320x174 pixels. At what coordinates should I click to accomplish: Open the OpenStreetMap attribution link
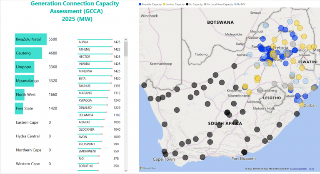pyautogui.click(x=298, y=168)
